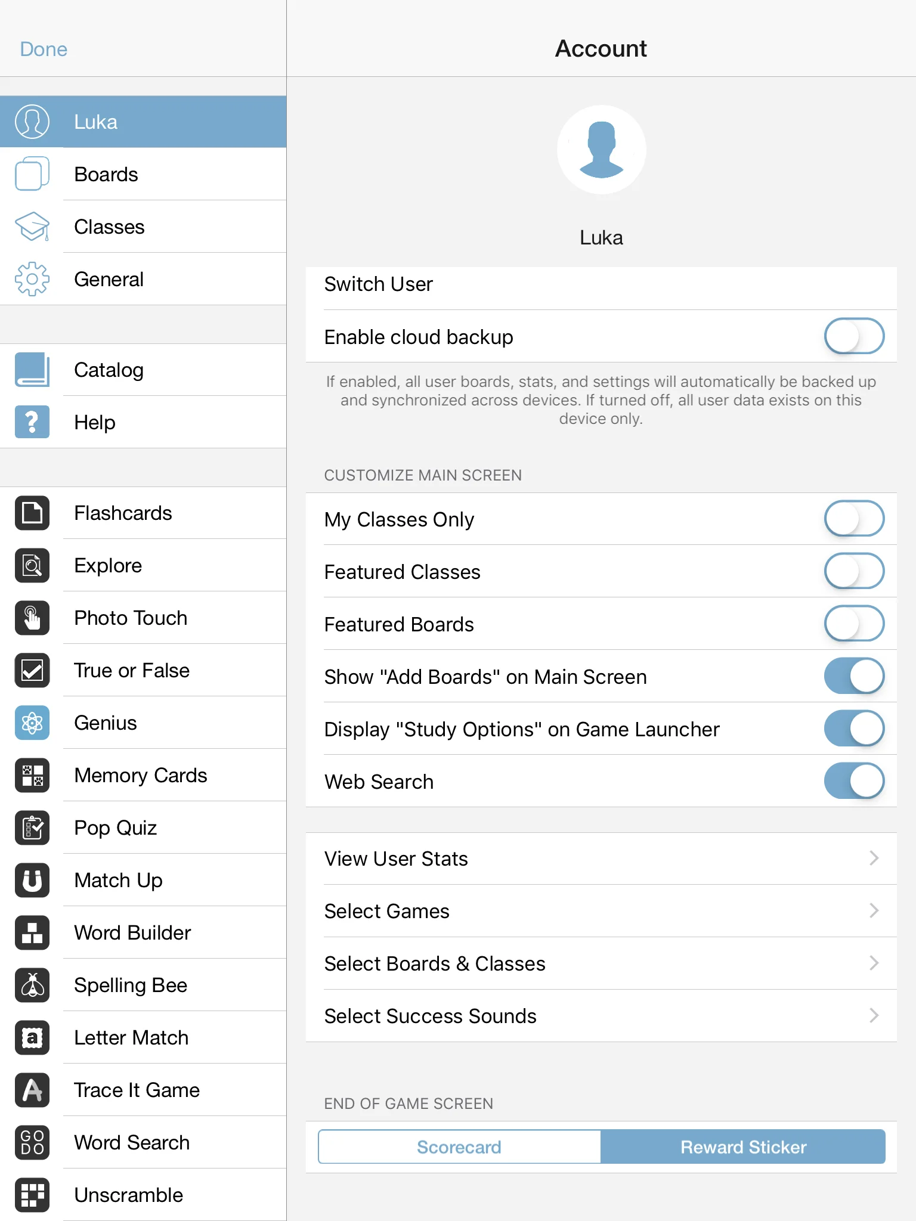Expand the Select Games row
Viewport: 916px width, 1221px height.
[601, 911]
